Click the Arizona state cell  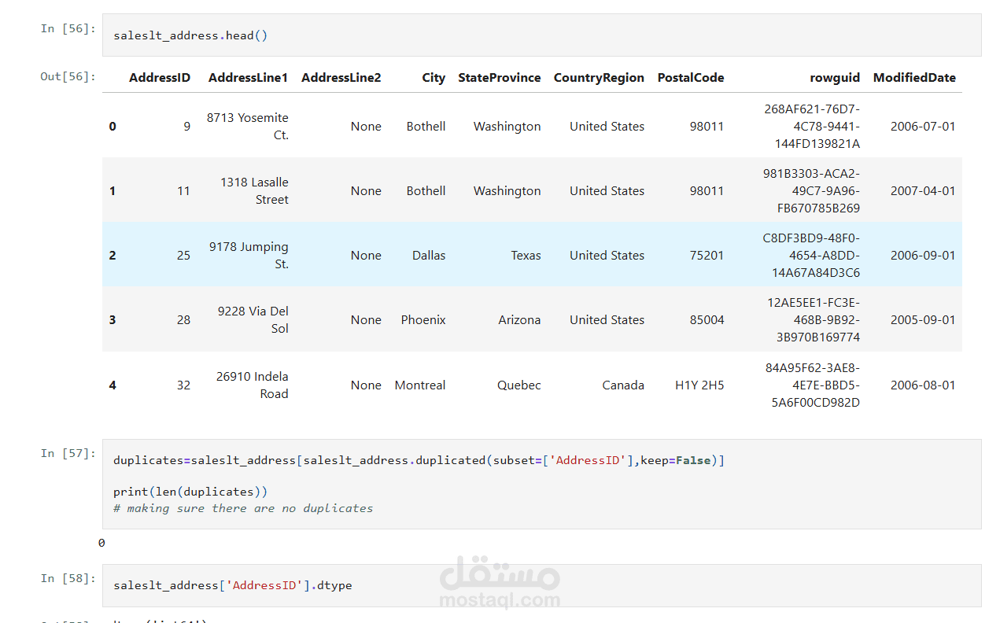click(519, 320)
